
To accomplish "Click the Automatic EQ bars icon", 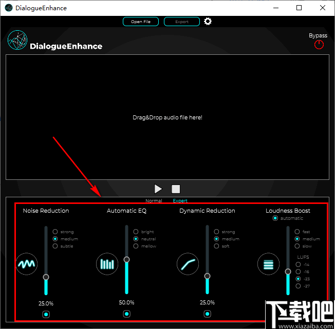I will pyautogui.click(x=107, y=264).
